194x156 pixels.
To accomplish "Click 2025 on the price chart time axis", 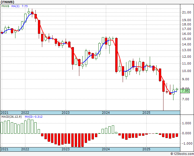I will coord(146,113).
